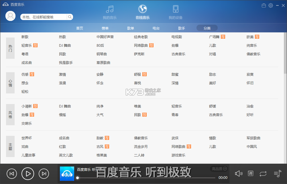Open 我的设备 device section

(x=176, y=12)
